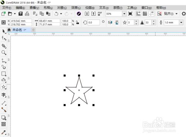
Task: Toggle show guidelines
Action: pyautogui.click(x=151, y=13)
